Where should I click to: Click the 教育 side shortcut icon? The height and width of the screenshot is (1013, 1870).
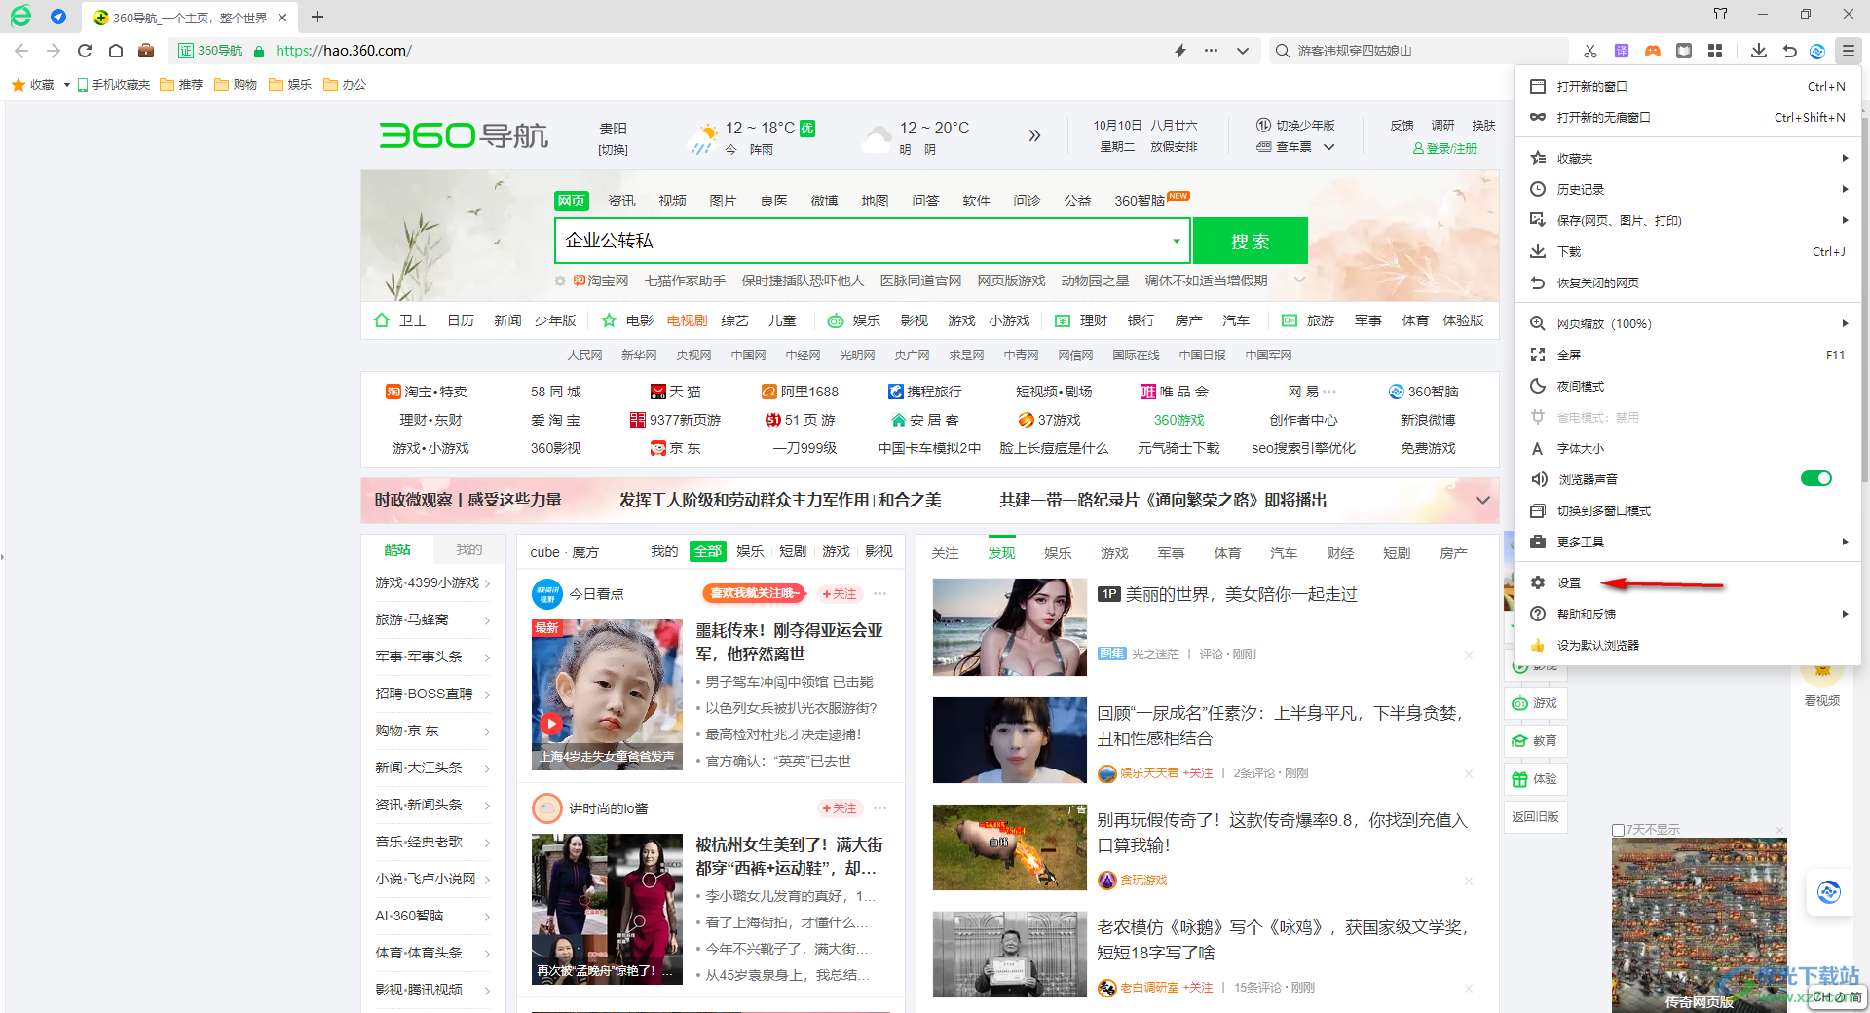pos(1535,740)
